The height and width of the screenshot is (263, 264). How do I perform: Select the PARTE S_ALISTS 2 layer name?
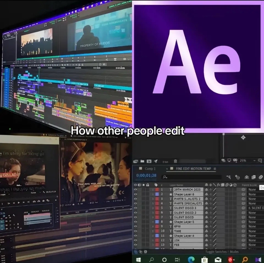point(188,199)
